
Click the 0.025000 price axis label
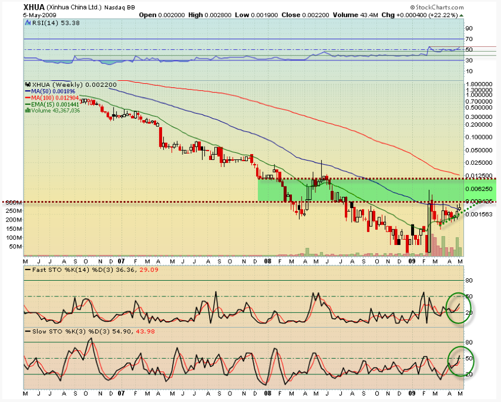tap(479, 162)
